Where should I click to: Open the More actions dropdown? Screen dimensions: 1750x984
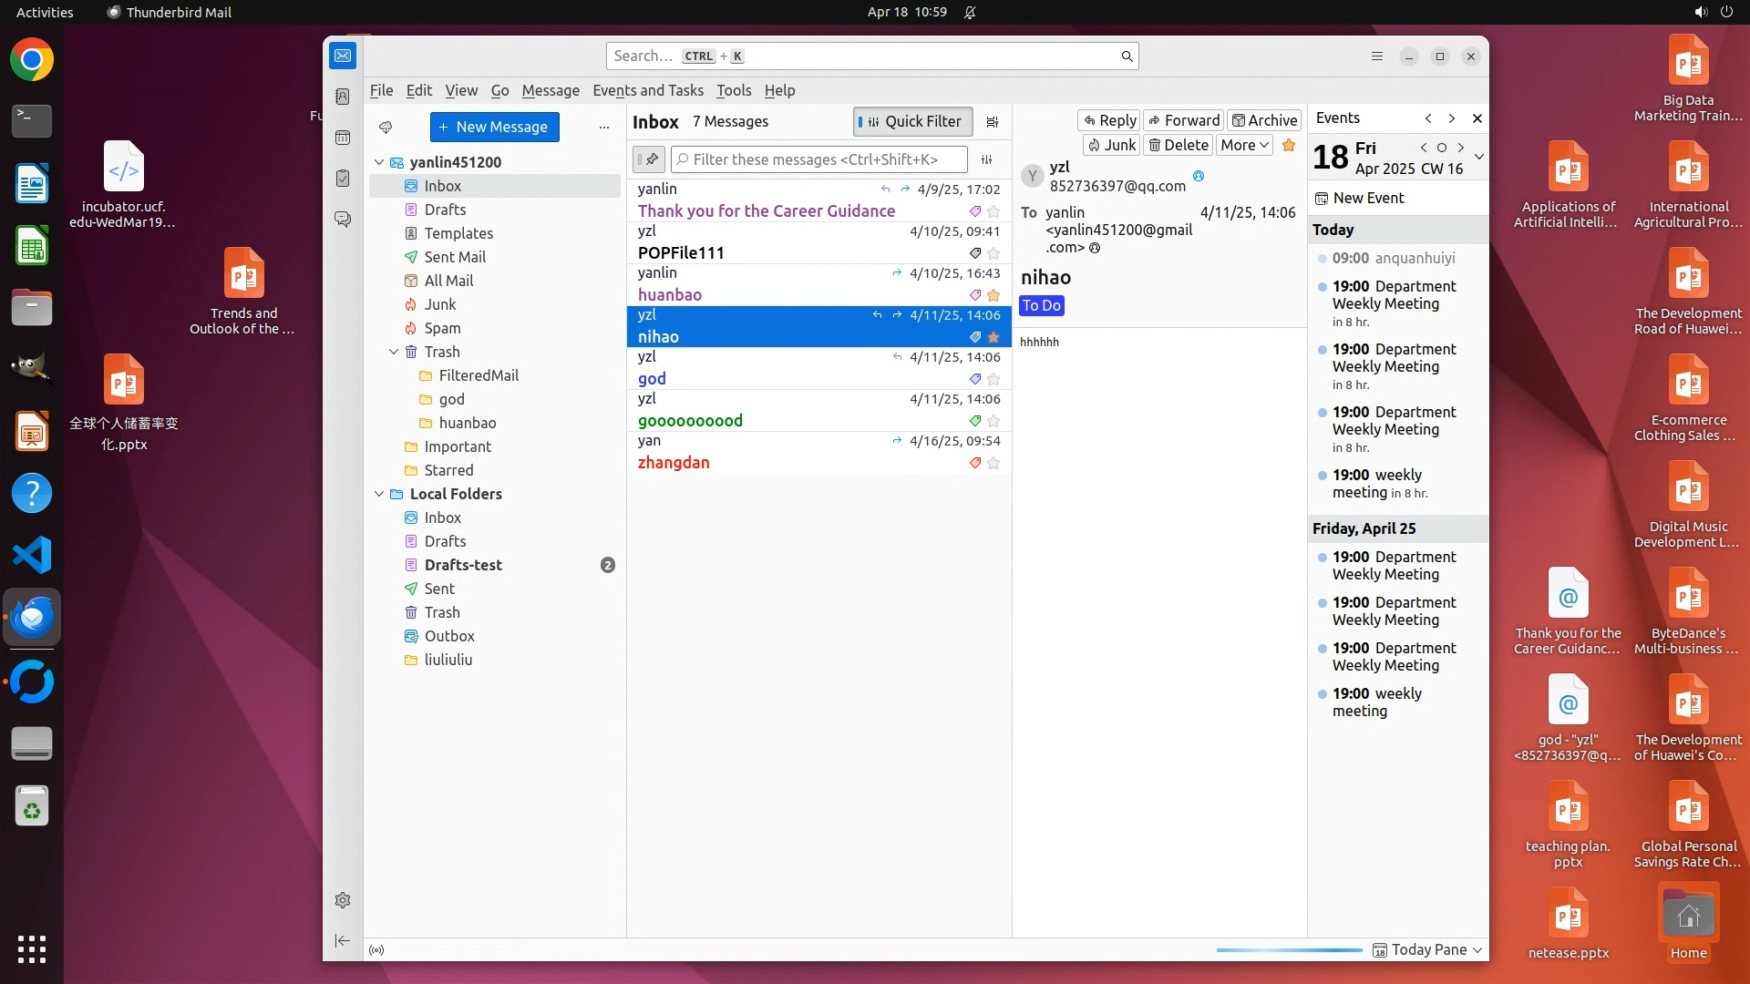[1244, 146]
